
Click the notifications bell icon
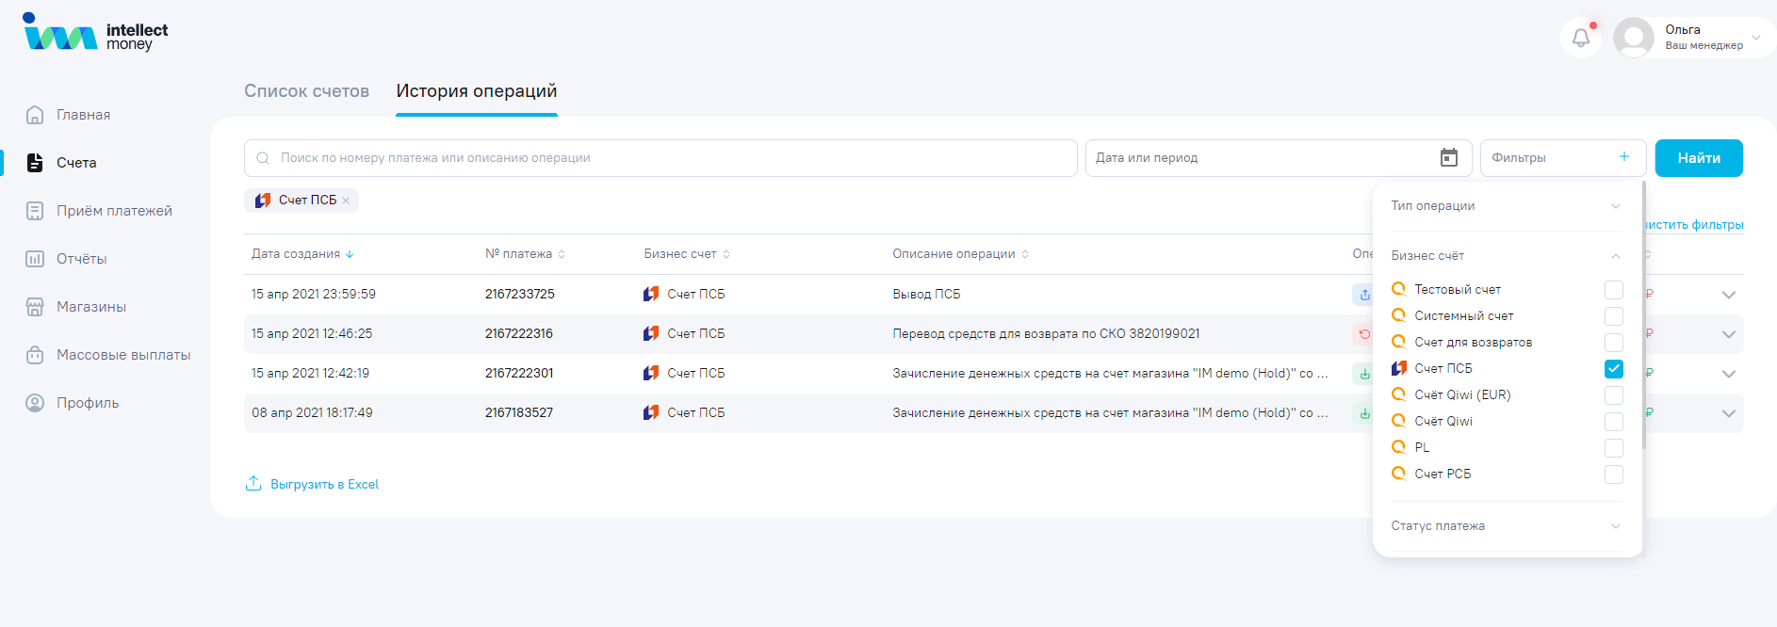tap(1581, 39)
